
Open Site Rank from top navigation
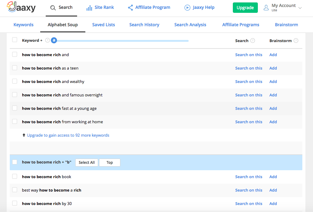coord(100,8)
